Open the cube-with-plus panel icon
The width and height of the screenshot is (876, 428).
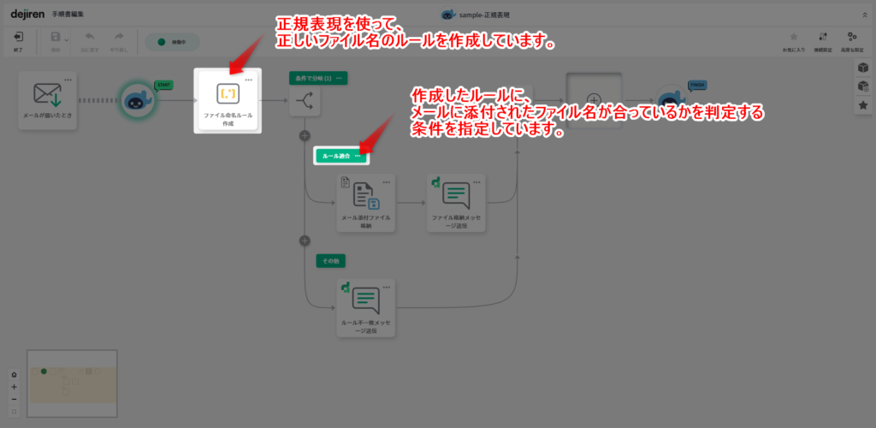point(863,86)
